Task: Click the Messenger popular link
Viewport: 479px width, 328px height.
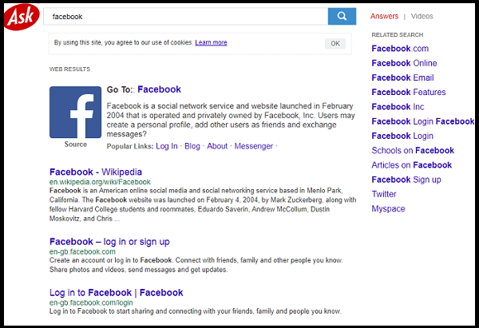Action: (x=254, y=146)
